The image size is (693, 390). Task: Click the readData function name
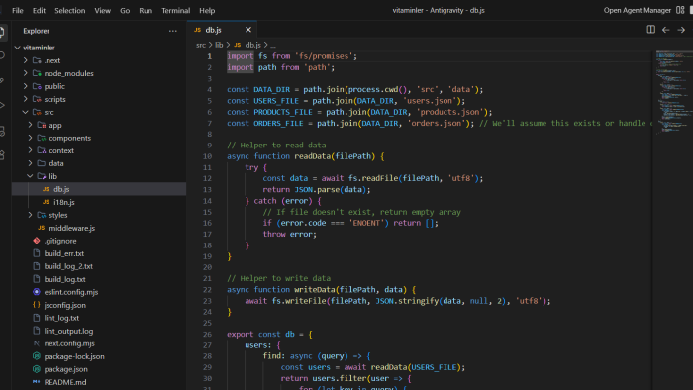click(312, 156)
